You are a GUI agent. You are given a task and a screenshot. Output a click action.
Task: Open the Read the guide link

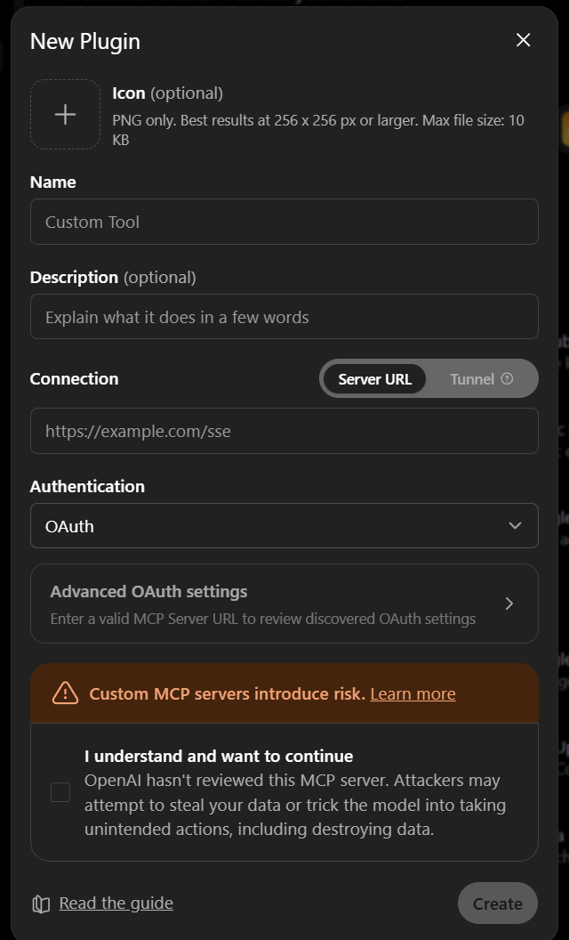(x=116, y=903)
